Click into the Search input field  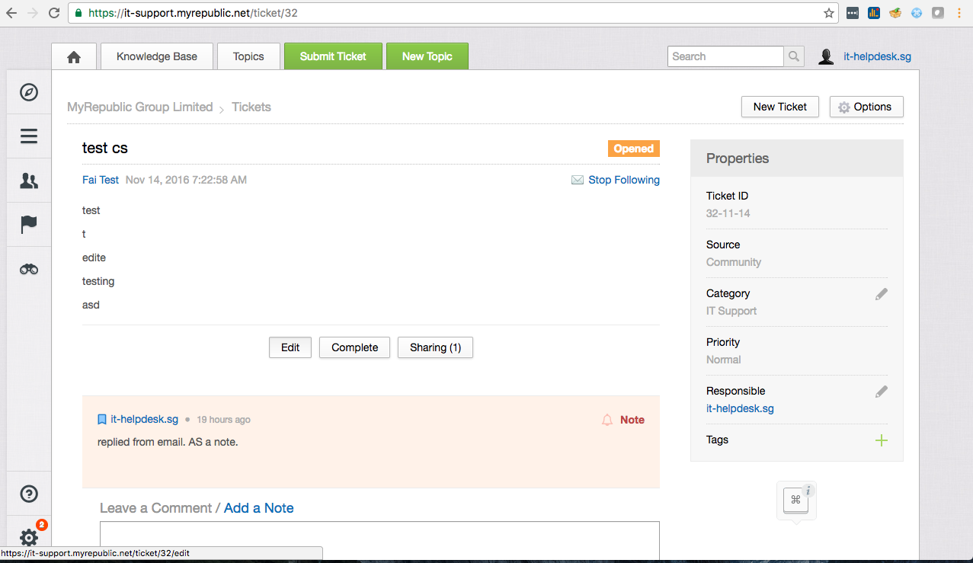725,56
